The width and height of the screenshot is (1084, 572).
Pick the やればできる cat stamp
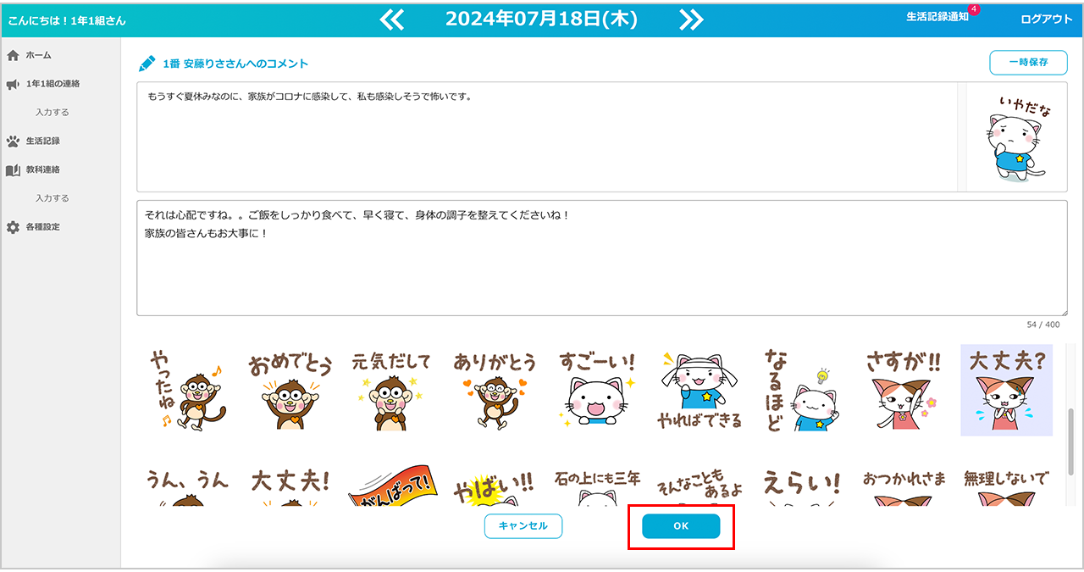coord(700,391)
